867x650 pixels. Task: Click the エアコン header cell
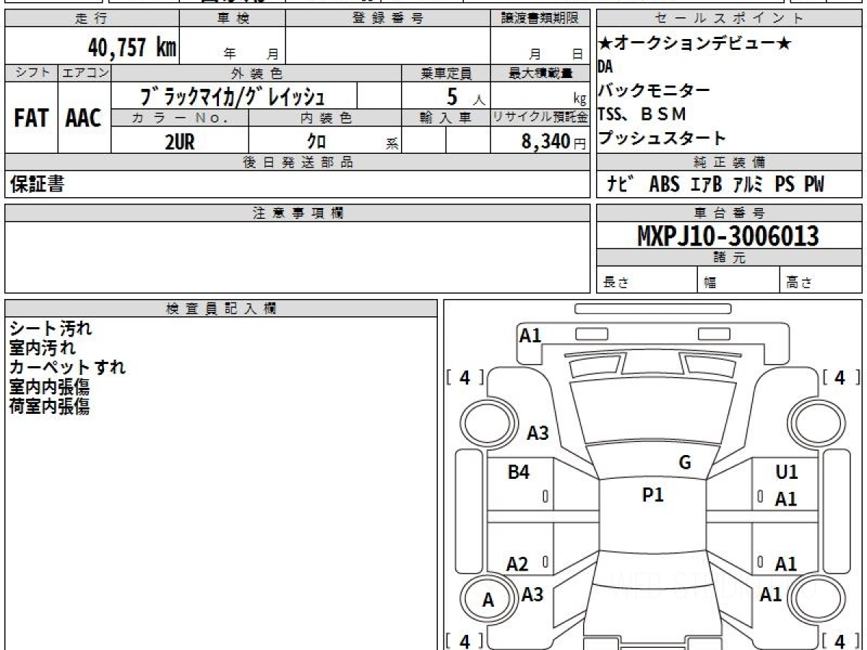[x=85, y=73]
